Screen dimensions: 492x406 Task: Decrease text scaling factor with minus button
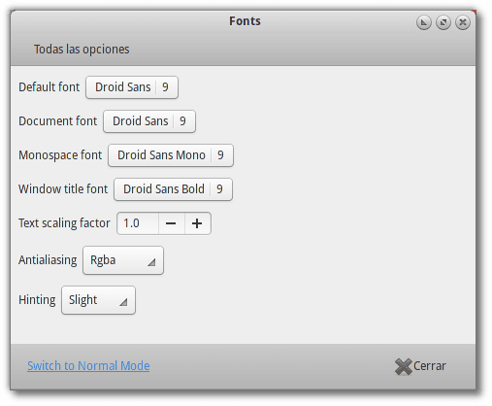click(172, 223)
